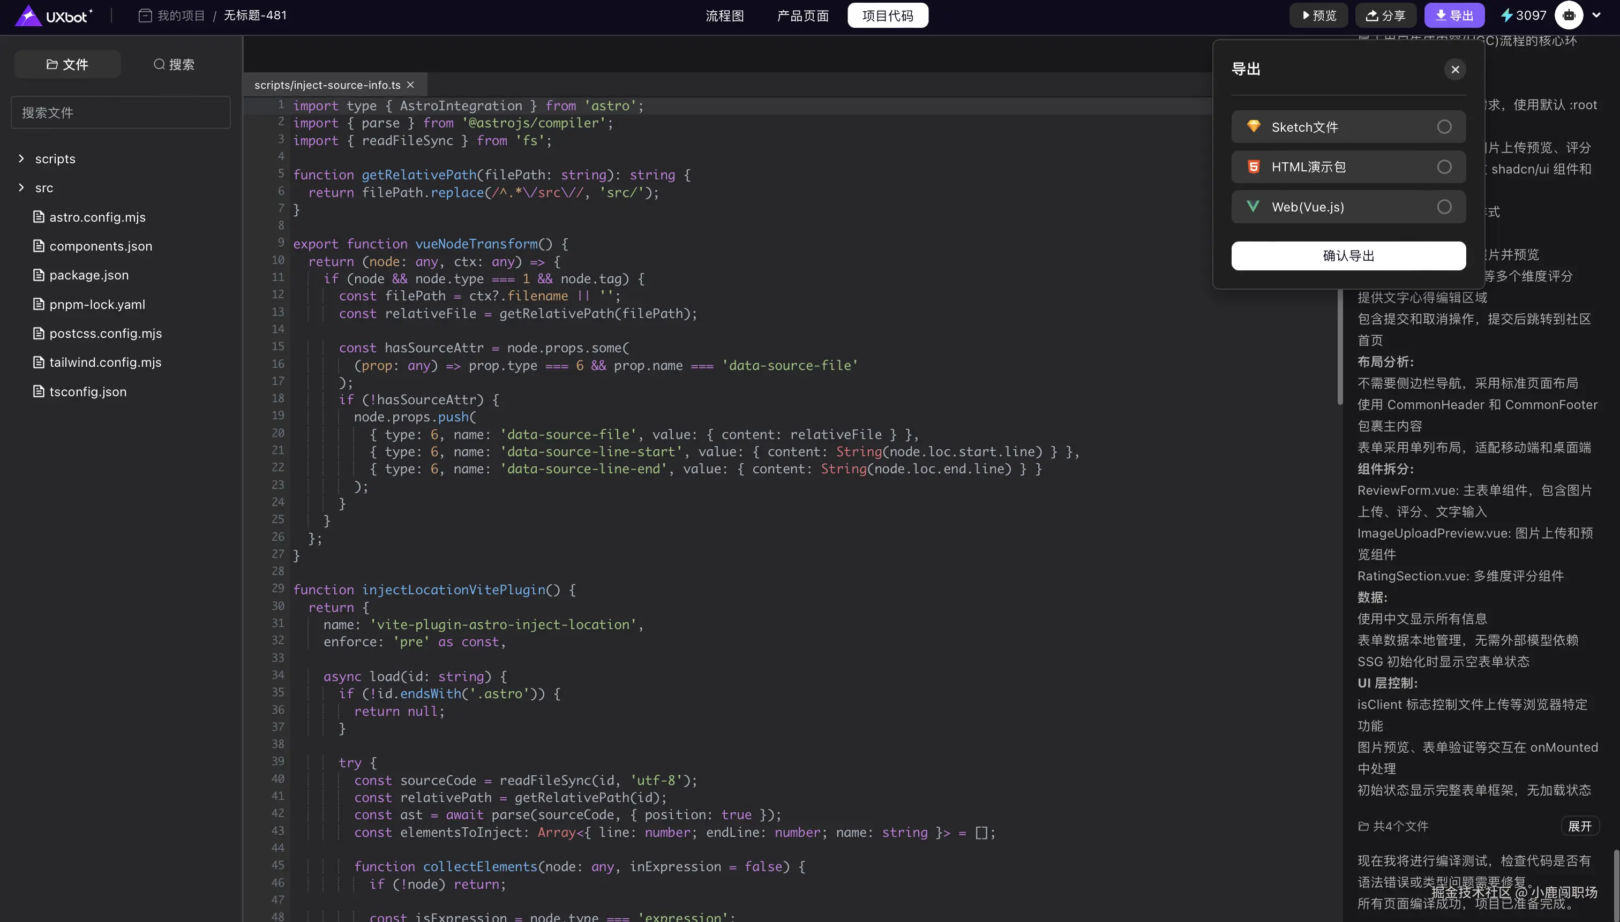Expand the src folder
The height and width of the screenshot is (922, 1620).
coord(21,187)
